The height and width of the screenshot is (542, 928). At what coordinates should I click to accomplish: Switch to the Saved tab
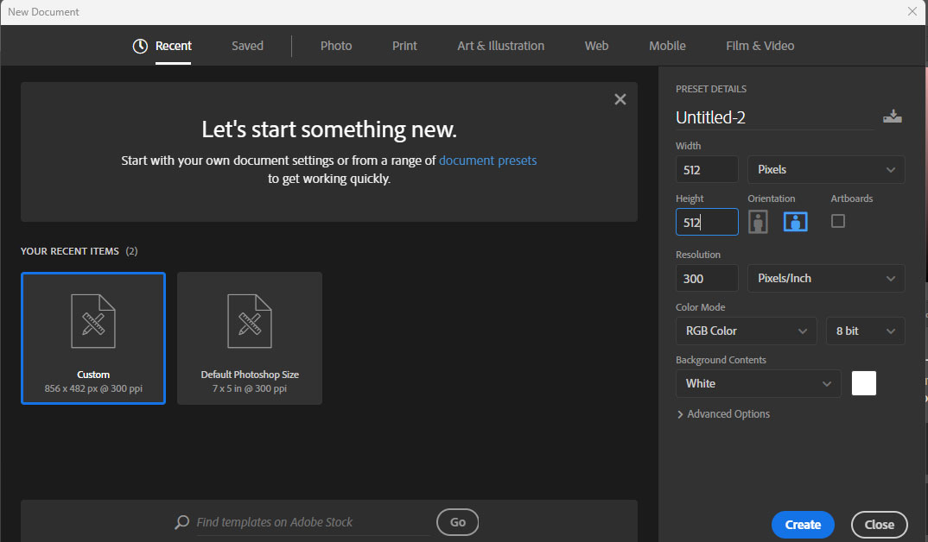pos(247,46)
